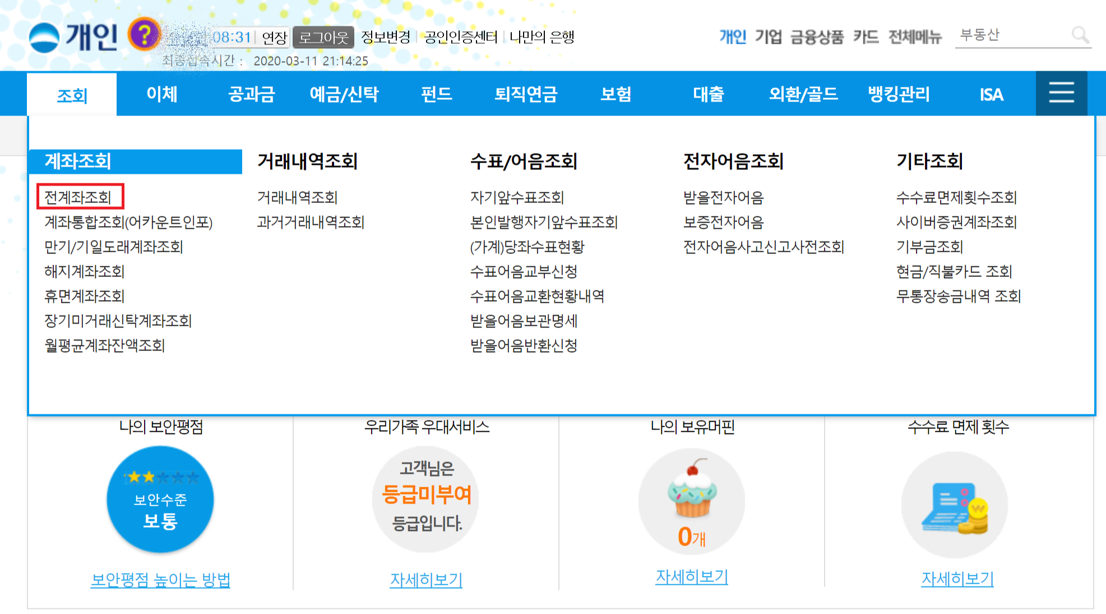Click the security rating star badge
1106x614 pixels.
160,499
